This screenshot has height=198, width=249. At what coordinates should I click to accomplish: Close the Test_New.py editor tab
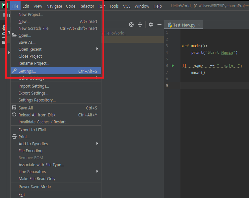coord(199,25)
